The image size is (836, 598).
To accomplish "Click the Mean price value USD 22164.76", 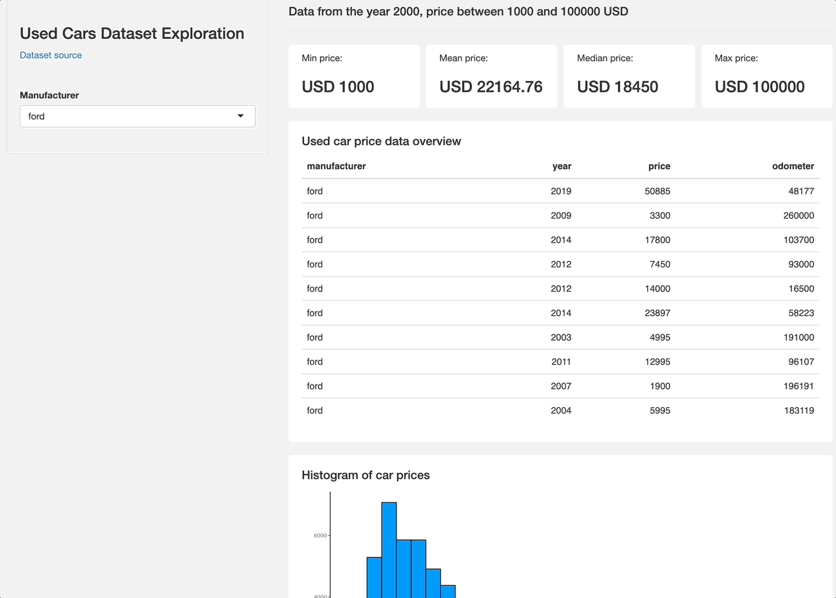I will (491, 87).
